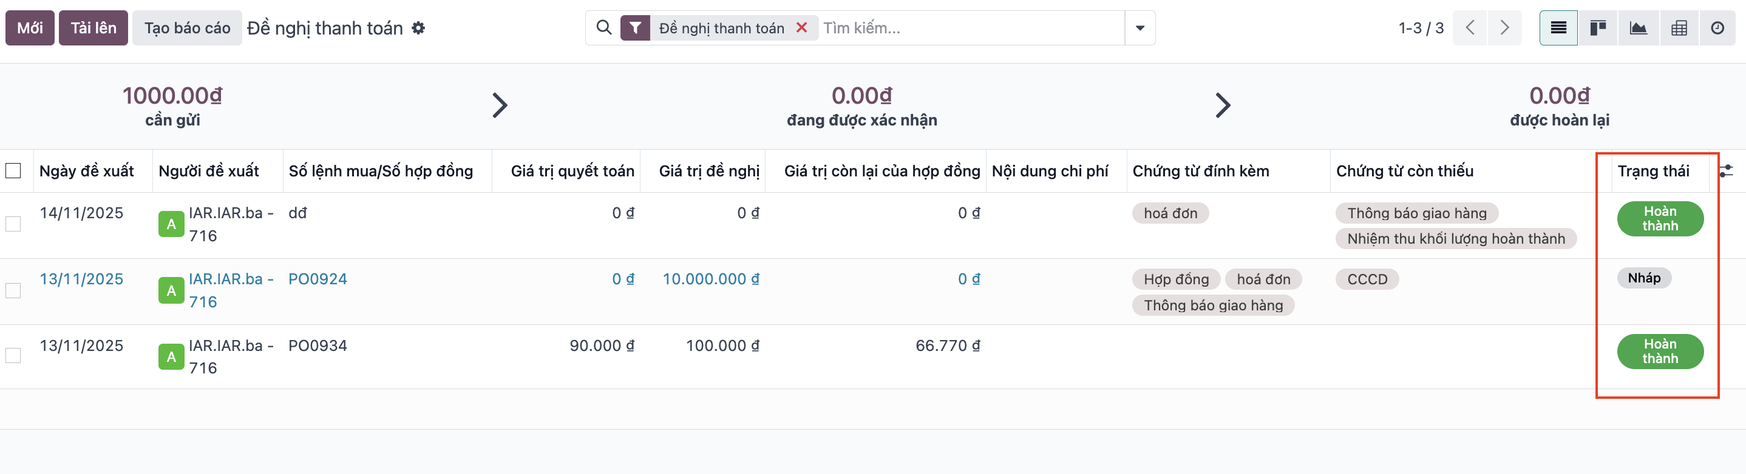Click avatar in the PO0924 row
Screen dimensions: 1746x474
[171, 290]
